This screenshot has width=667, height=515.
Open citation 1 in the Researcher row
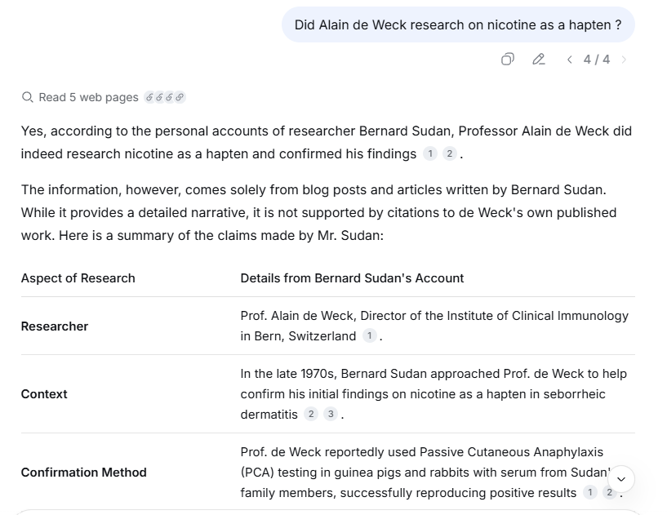click(370, 336)
